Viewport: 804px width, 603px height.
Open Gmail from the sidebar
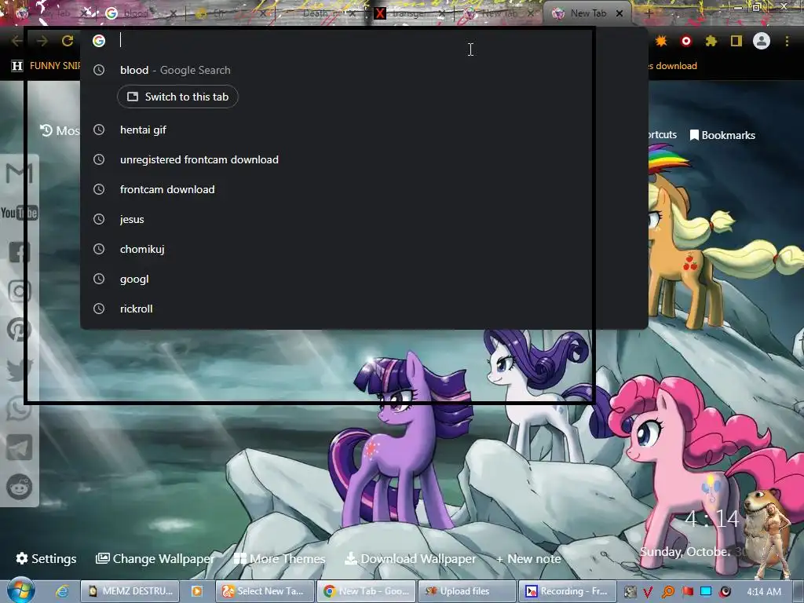click(x=19, y=174)
